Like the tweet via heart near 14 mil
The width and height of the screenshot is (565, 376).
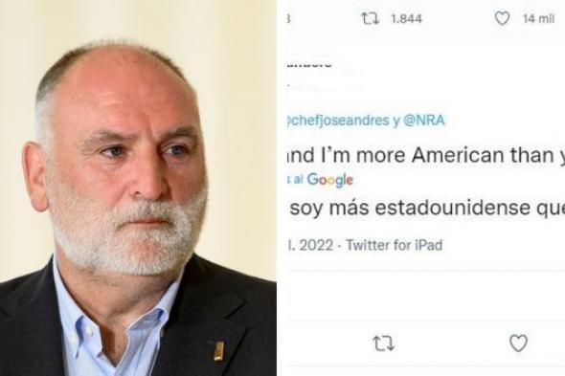pos(502,18)
